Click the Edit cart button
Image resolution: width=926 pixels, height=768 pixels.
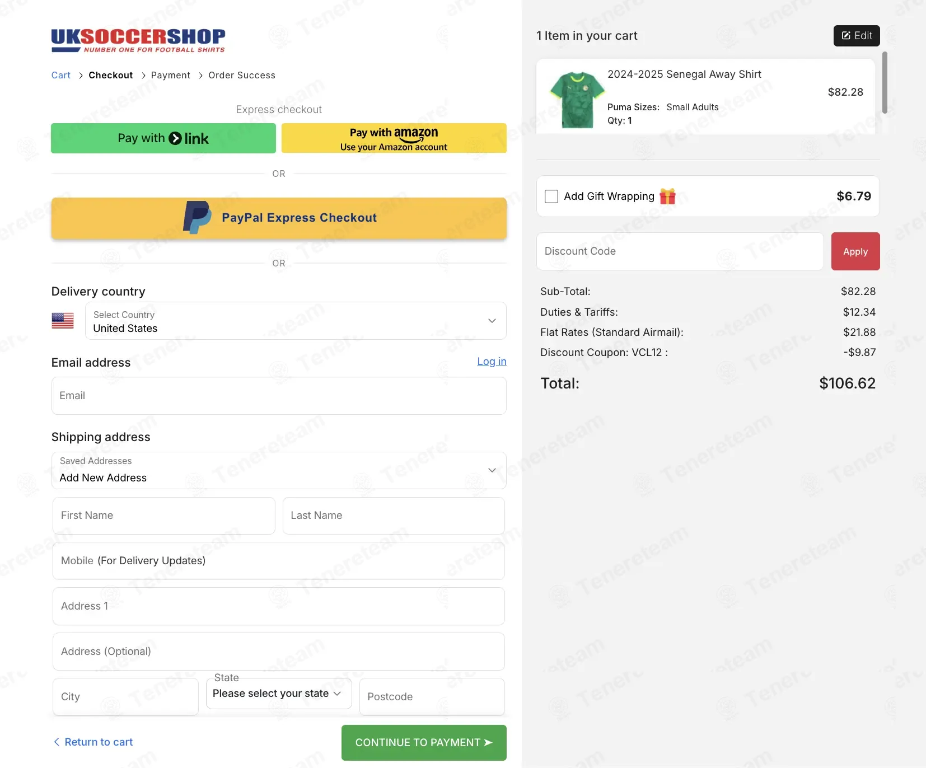857,36
